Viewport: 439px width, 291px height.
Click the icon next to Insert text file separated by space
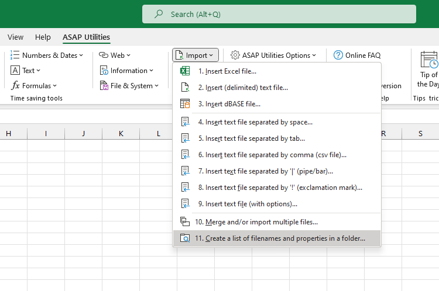(185, 122)
